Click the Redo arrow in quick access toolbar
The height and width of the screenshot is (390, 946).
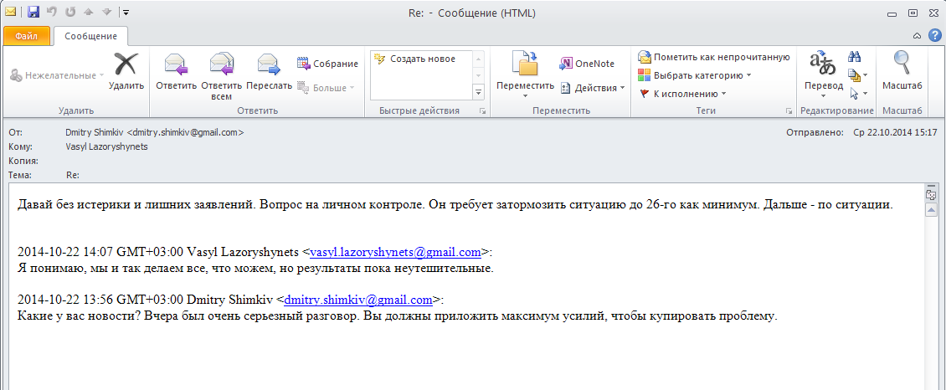(x=69, y=12)
